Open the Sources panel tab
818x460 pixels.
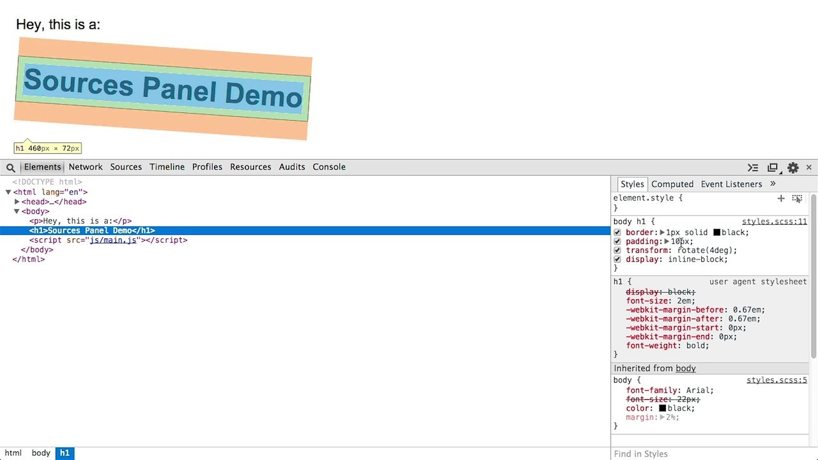click(126, 167)
